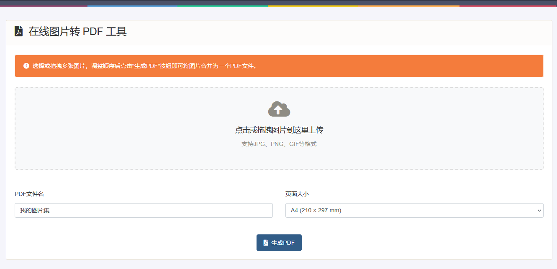Click the 页面大小 label
The height and width of the screenshot is (269, 557).
pos(297,194)
